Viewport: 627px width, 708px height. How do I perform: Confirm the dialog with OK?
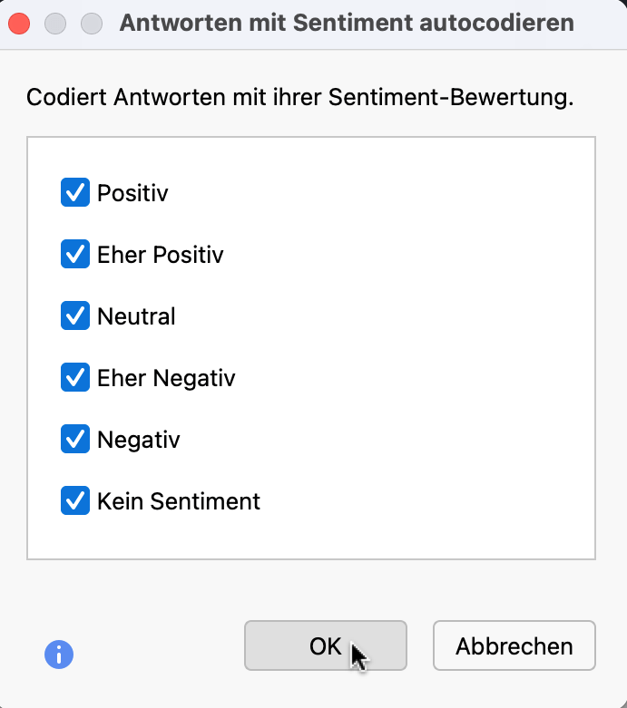pos(325,645)
